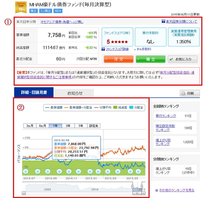Click the 次回分配 6/20 text
Viewport: 205px width, 198px height.
(x=86, y=59)
